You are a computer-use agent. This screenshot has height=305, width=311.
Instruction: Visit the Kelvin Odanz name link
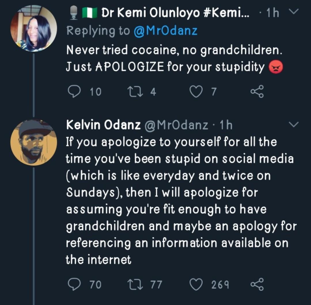pos(103,125)
